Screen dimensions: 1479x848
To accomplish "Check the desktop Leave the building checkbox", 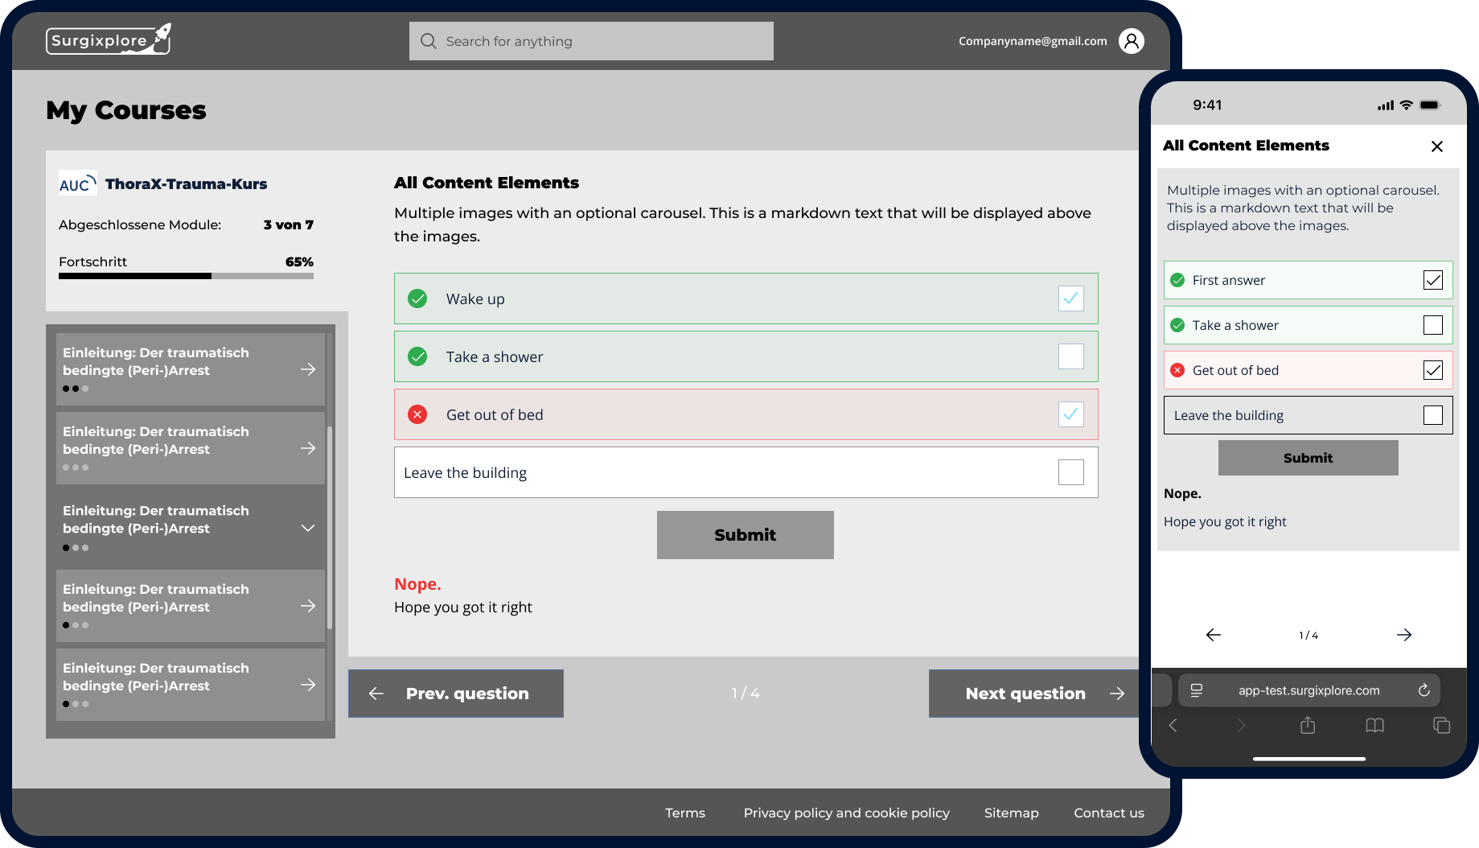I will 1071,472.
